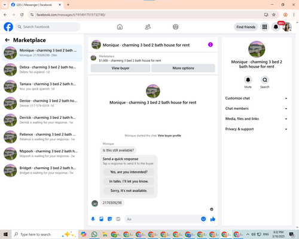299x239 pixels.
Task: Click the Facebook logo icon
Action: pos(8,27)
